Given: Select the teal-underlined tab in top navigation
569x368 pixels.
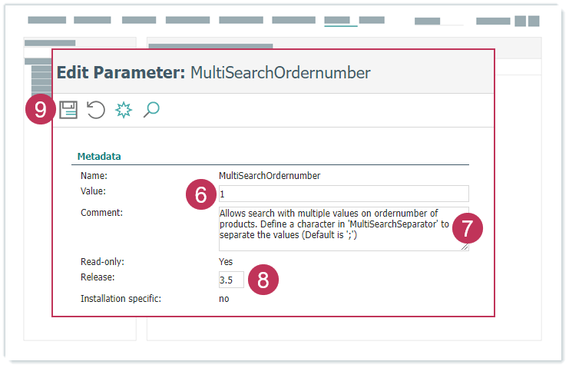Looking at the screenshot, I should pyautogui.click(x=340, y=21).
